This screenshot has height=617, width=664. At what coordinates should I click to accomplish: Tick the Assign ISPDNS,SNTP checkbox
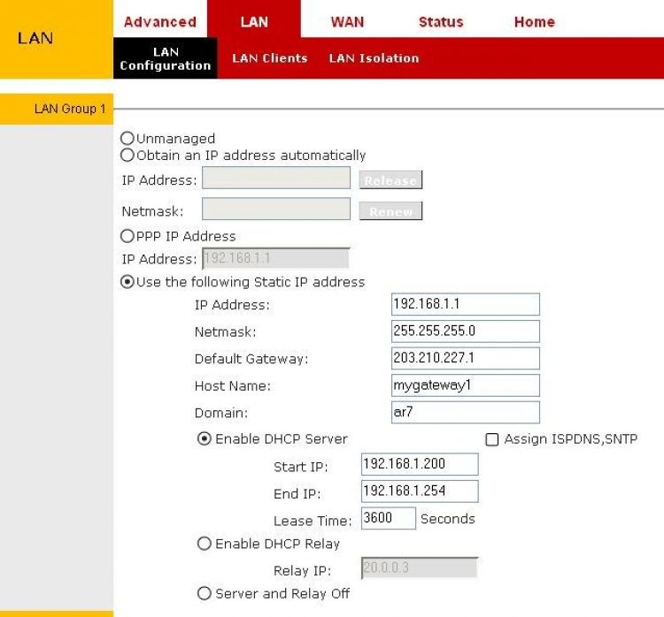click(491, 439)
